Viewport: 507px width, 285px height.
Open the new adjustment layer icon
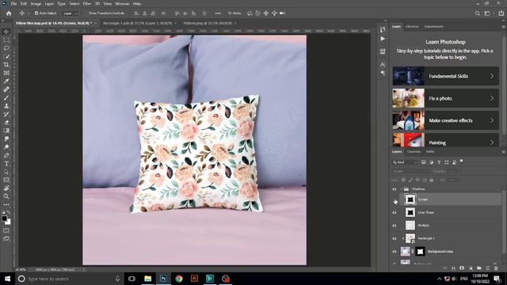(x=471, y=268)
